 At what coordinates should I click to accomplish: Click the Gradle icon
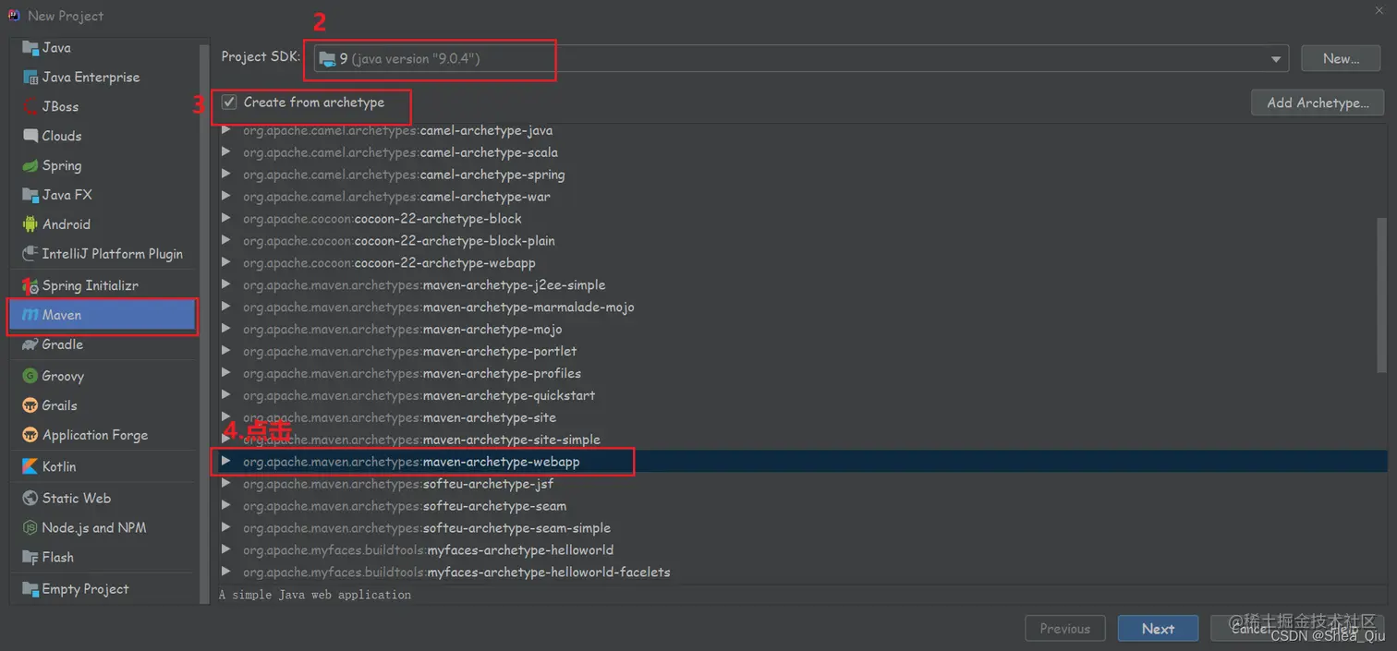click(x=30, y=344)
